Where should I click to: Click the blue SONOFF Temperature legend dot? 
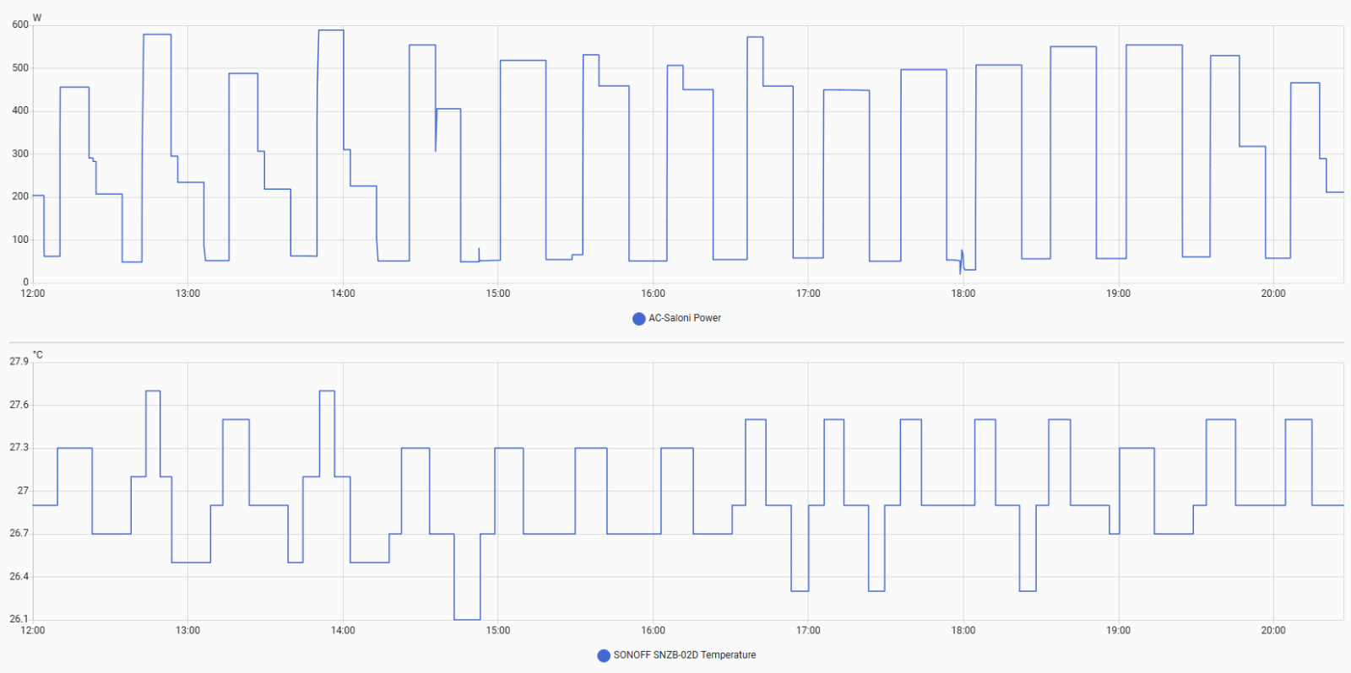[x=604, y=656]
